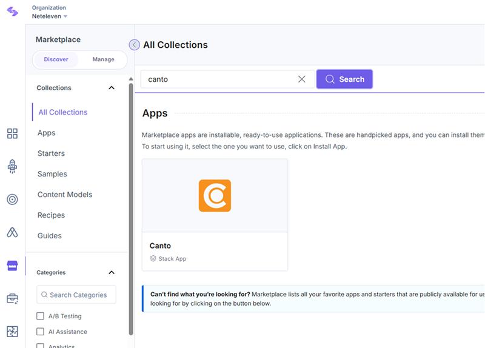Click the sidebar vertical scrollbar
This screenshot has width=485, height=348.
pyautogui.click(x=131, y=206)
